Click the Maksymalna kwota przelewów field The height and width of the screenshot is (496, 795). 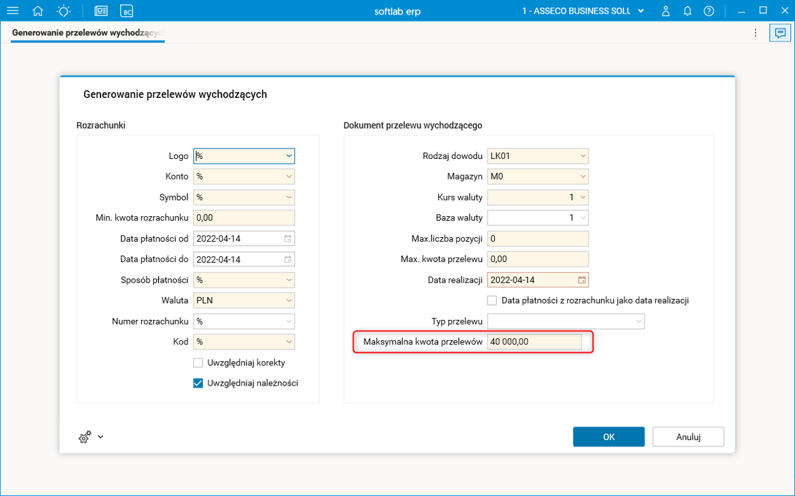click(x=534, y=342)
